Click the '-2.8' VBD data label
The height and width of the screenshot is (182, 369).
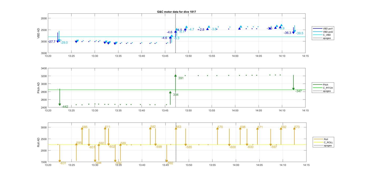click(x=201, y=30)
